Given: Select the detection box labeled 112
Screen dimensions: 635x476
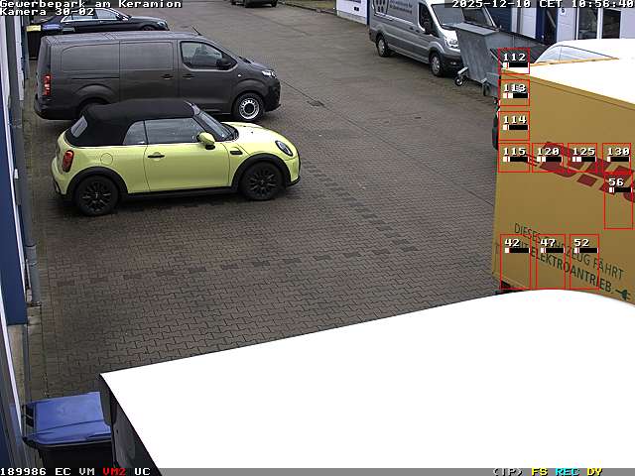Looking at the screenshot, I should (513, 61).
